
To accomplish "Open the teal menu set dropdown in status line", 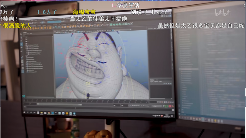I will point(54,22).
